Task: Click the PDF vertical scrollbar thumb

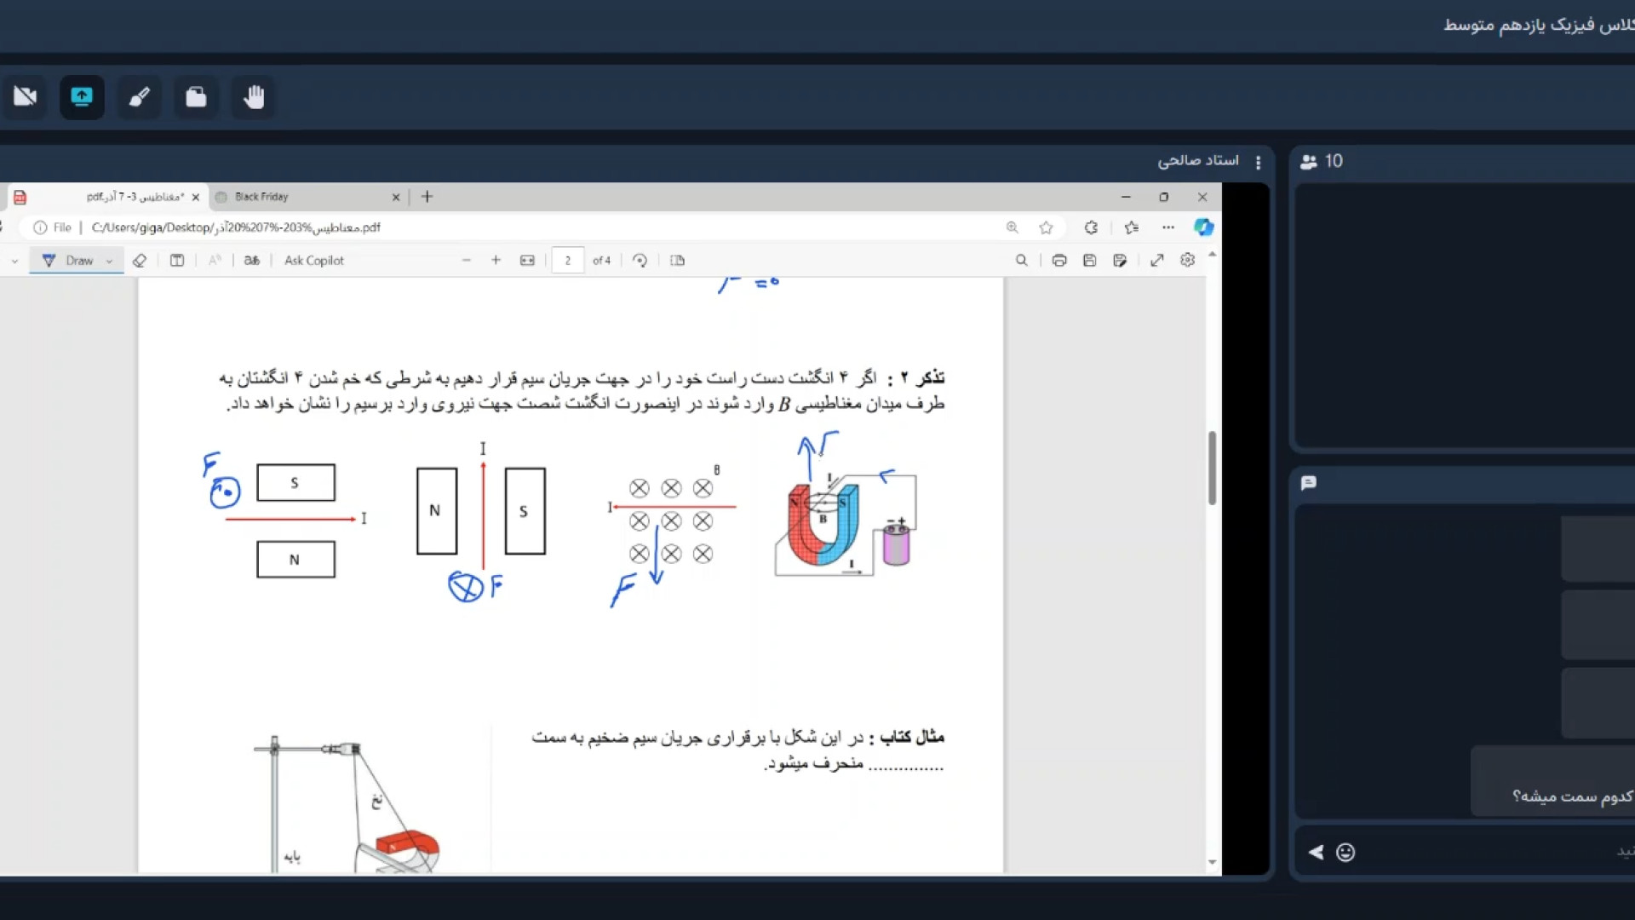Action: [x=1212, y=469]
